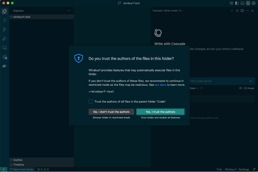
Task: Click the ~/windsurf-test path text
Action: [x=101, y=92]
